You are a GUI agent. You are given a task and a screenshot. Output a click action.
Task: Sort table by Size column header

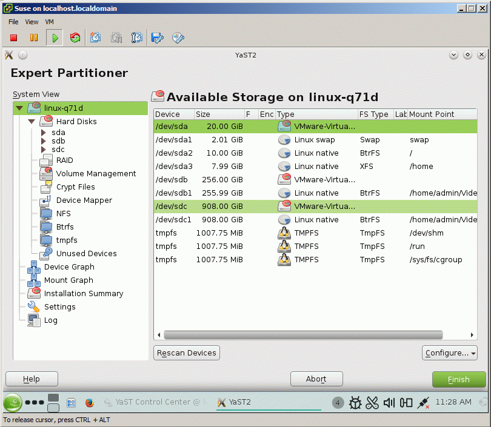(x=219, y=114)
